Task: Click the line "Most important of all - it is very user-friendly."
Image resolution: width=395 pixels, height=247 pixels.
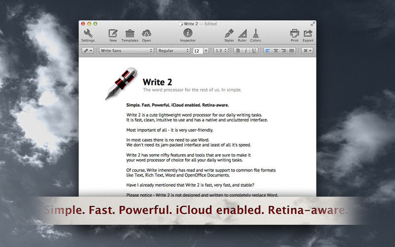Action: [170, 130]
